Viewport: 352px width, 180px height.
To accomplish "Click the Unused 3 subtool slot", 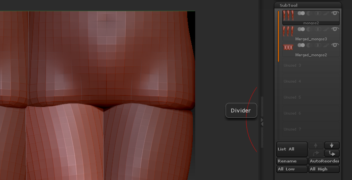I will point(311,65).
